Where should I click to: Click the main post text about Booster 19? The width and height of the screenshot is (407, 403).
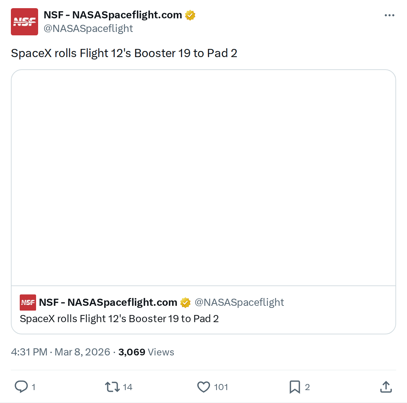tap(124, 53)
